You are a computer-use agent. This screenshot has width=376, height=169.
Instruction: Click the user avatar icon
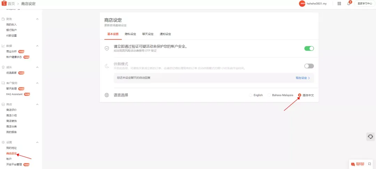[302, 3]
